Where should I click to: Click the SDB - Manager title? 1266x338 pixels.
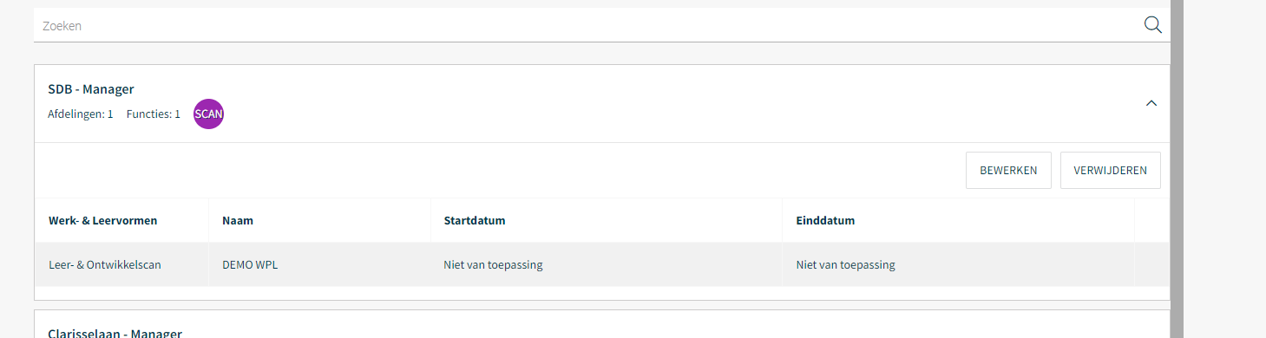tap(91, 89)
